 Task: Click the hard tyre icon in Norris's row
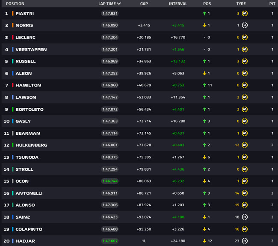coord(245,25)
